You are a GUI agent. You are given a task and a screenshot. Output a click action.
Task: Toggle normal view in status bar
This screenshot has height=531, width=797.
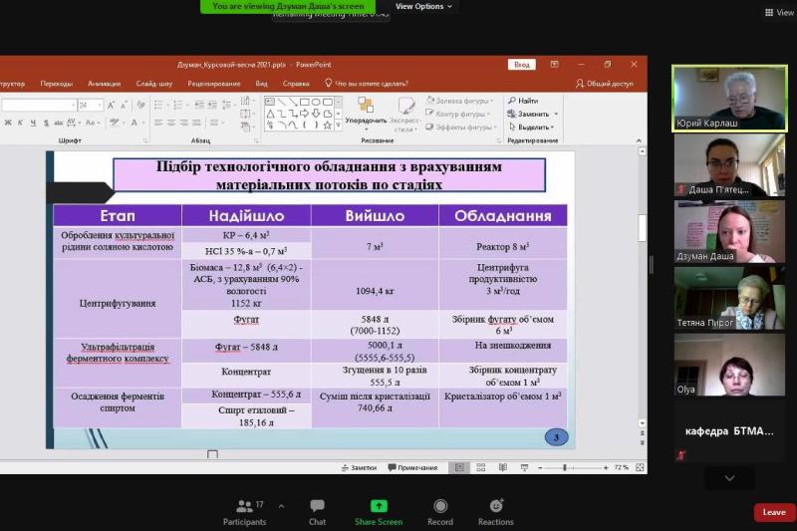tap(459, 467)
